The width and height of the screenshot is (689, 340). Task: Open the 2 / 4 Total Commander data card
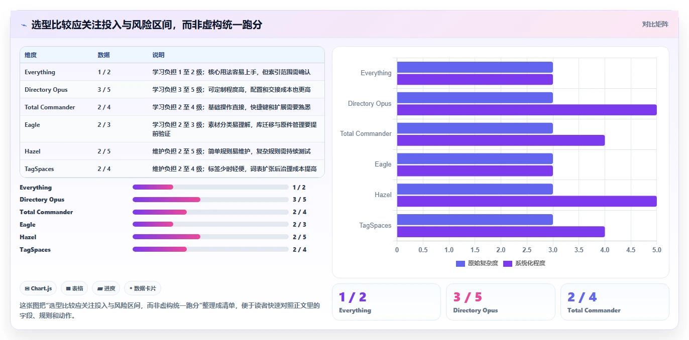[x=615, y=302]
